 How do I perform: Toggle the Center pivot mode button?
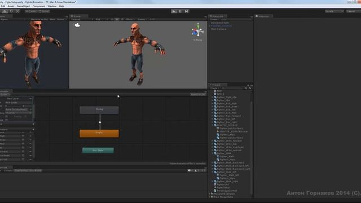[31, 11]
